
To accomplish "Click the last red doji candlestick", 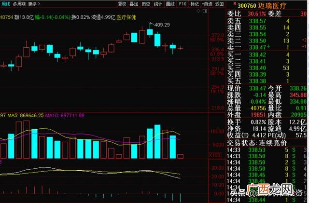I will click(x=180, y=48).
